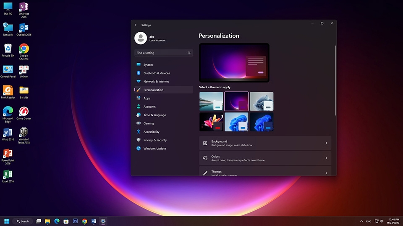The image size is (403, 226).
Task: Select Foxit Reader desktop icon
Action: point(8,92)
